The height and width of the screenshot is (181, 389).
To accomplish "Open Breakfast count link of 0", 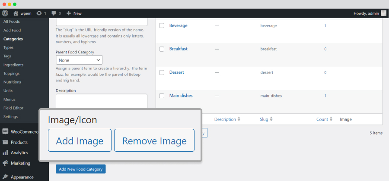I will point(325,49).
